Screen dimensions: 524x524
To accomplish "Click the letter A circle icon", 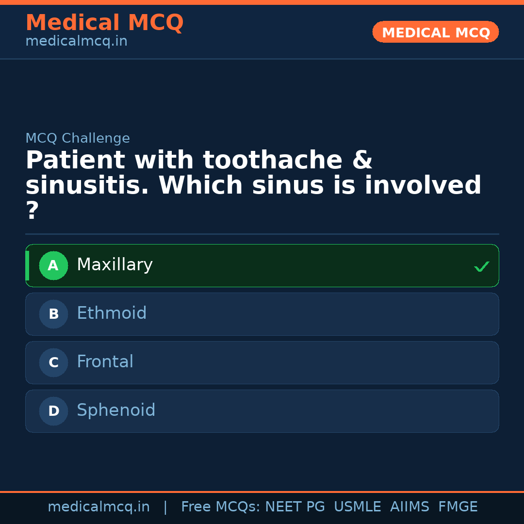I will [53, 265].
